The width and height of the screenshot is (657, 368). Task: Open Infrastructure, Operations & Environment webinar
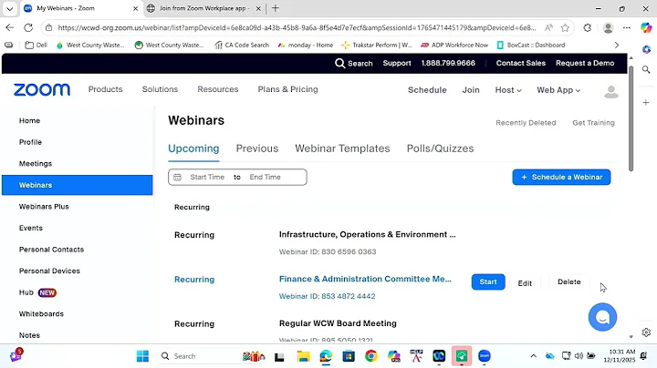pyautogui.click(x=367, y=235)
